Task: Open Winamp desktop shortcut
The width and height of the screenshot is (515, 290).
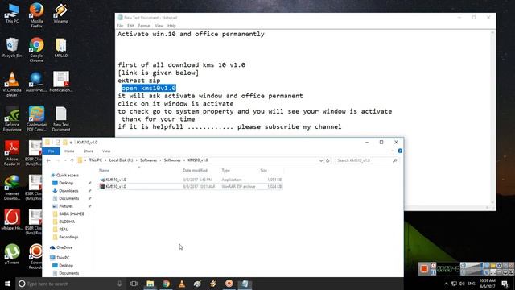Action: [x=61, y=13]
